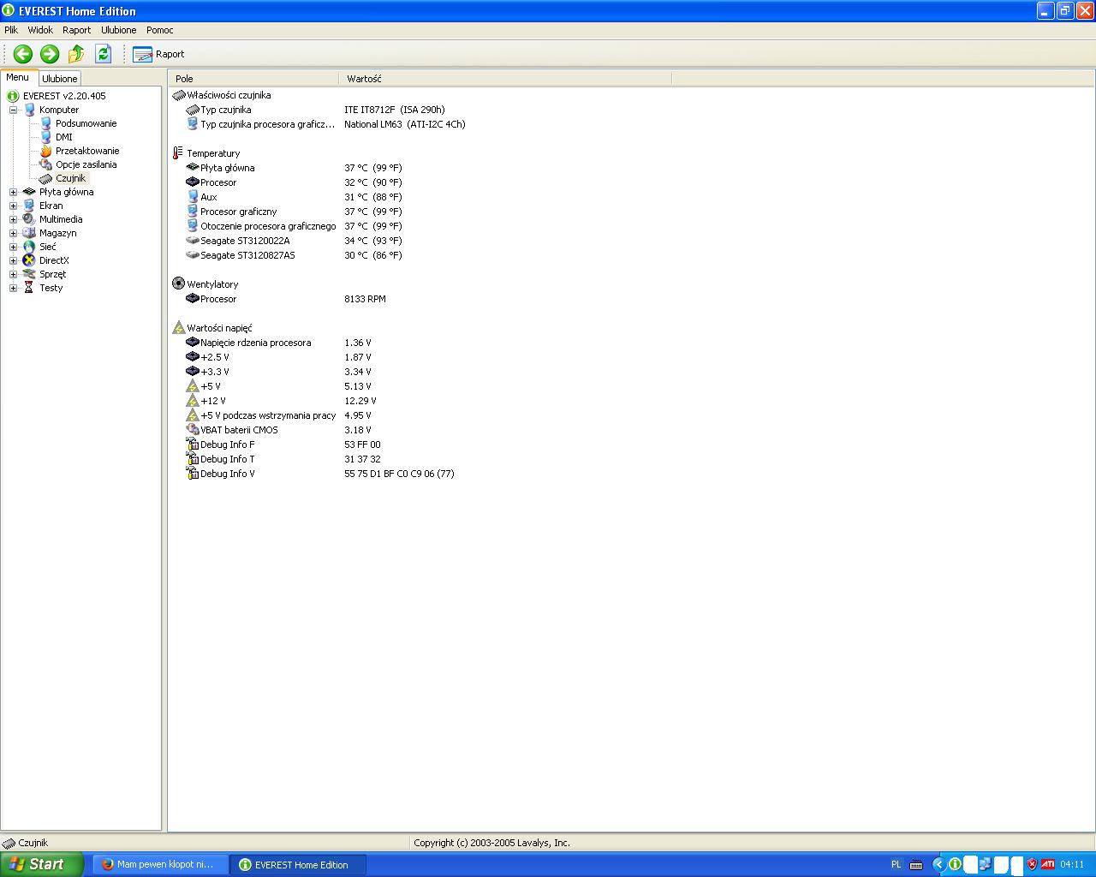Expand the Magazyn tree node
Screen dimensions: 1096x877
(13, 233)
